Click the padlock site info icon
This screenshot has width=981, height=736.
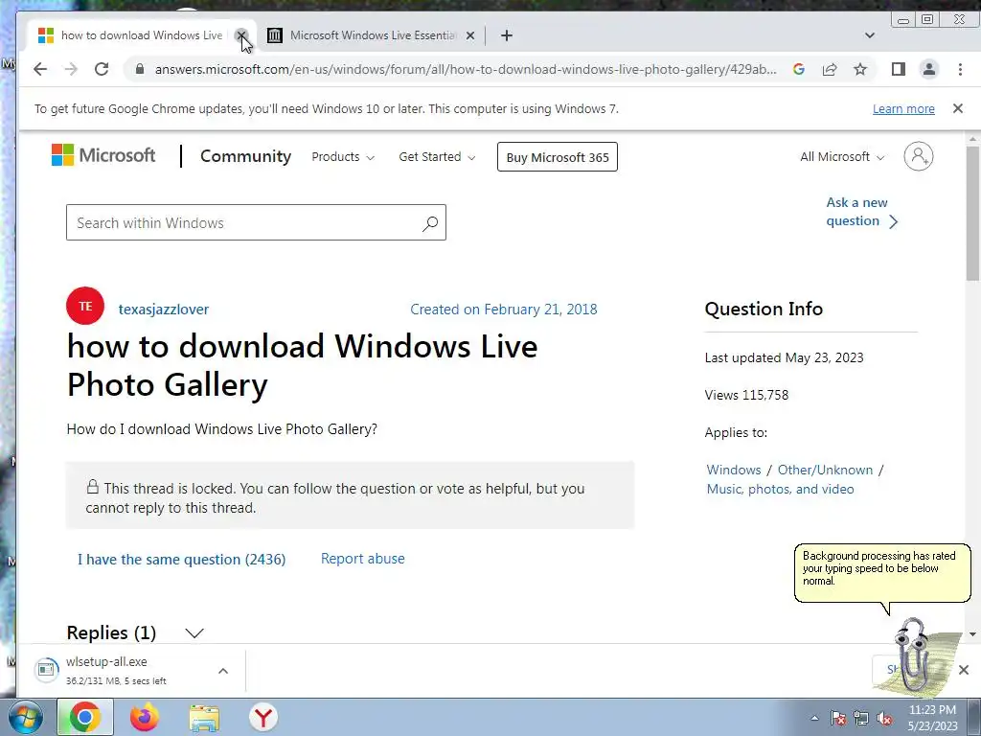click(140, 69)
